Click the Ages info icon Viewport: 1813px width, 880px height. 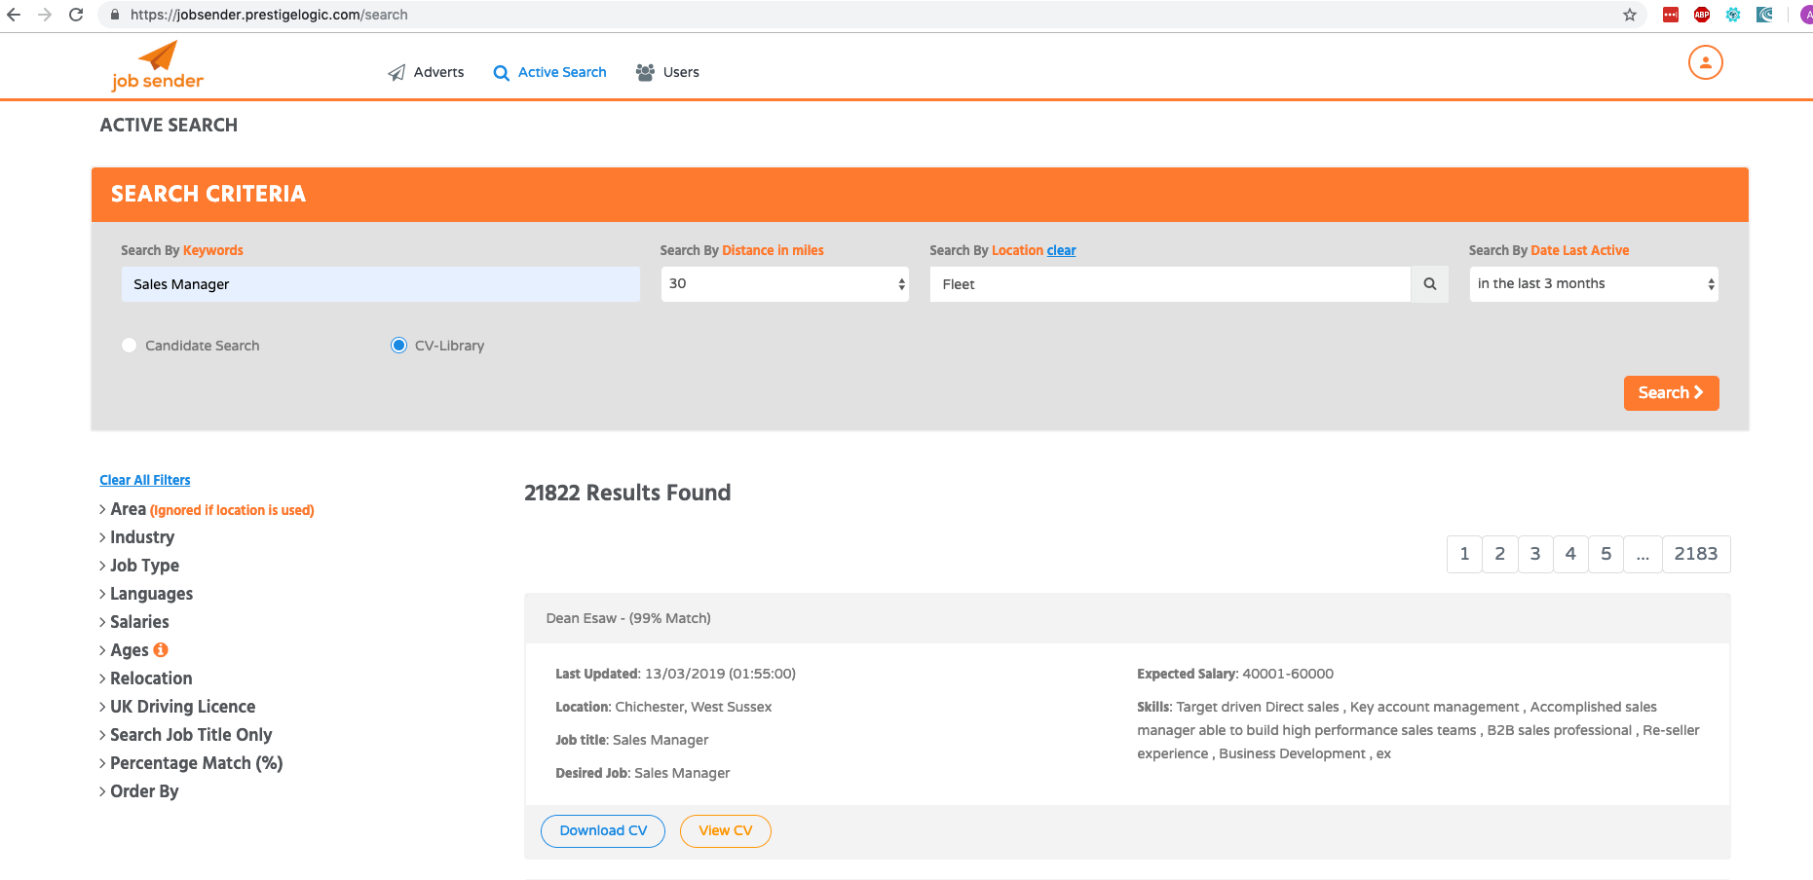[x=161, y=649]
